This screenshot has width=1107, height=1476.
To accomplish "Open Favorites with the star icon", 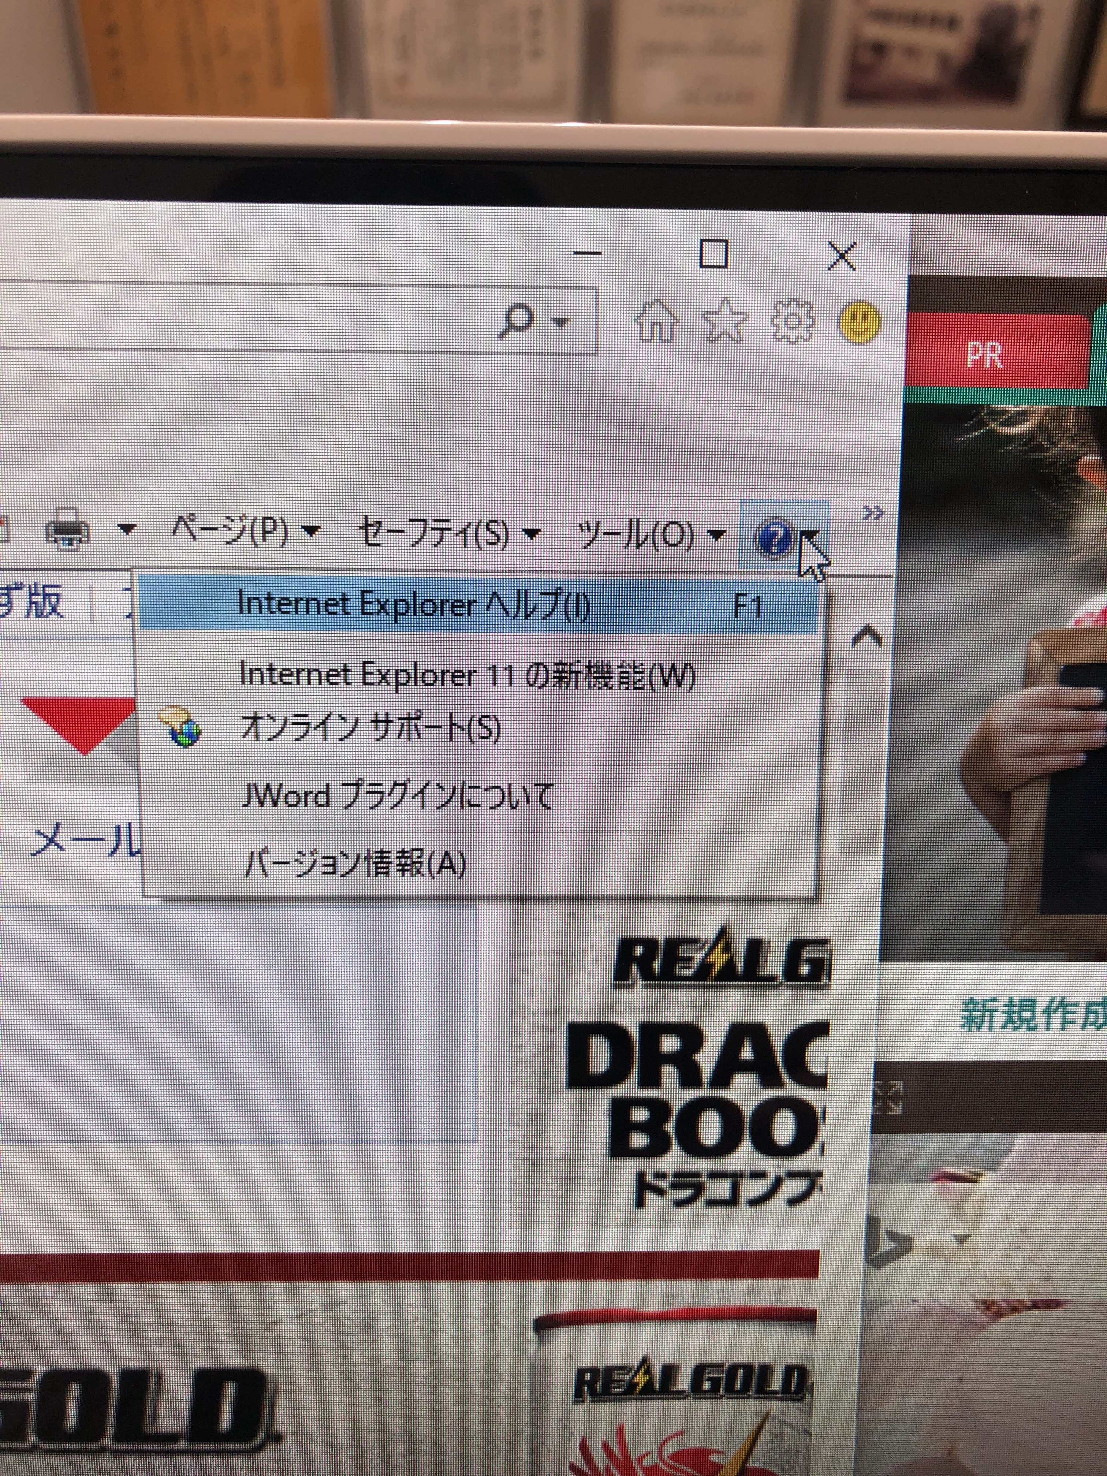I will click(x=725, y=321).
